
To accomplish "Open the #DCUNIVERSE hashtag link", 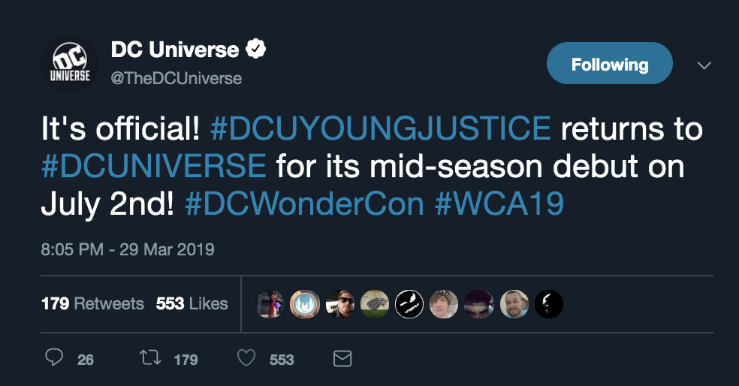I will coord(154,166).
